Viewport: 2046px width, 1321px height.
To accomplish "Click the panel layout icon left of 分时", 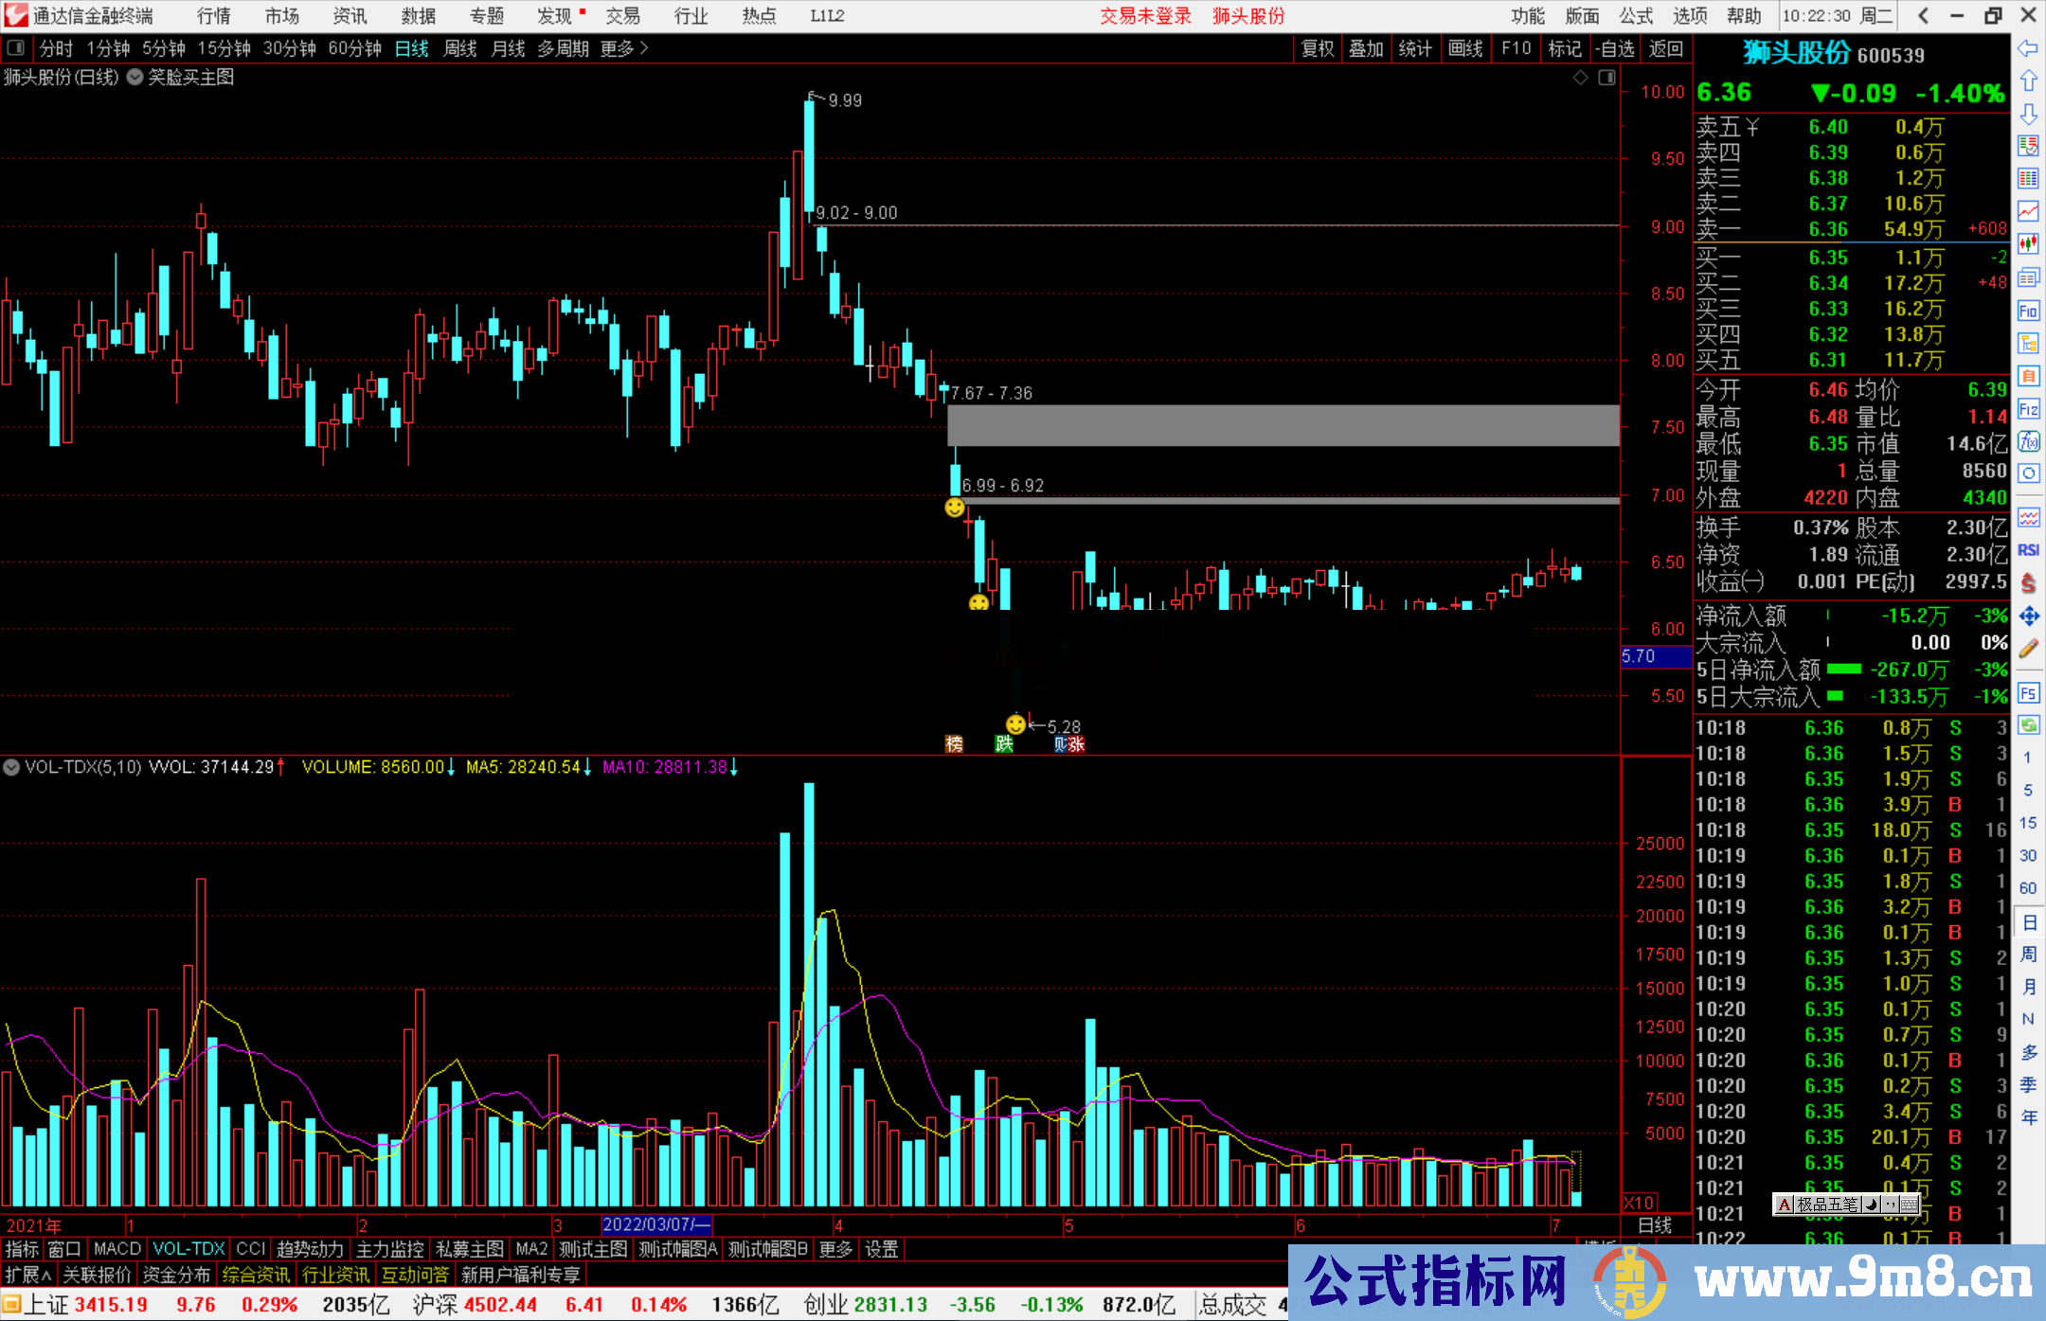I will (x=16, y=48).
